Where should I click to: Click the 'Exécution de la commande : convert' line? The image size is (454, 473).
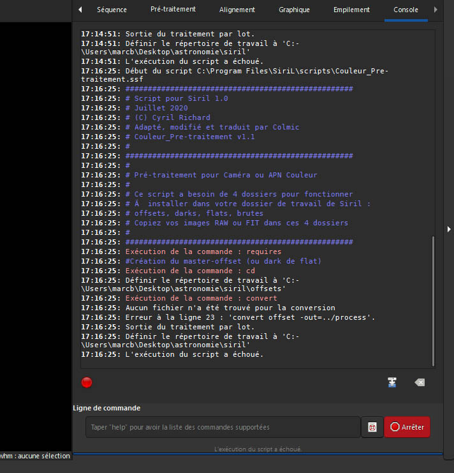[x=179, y=298]
